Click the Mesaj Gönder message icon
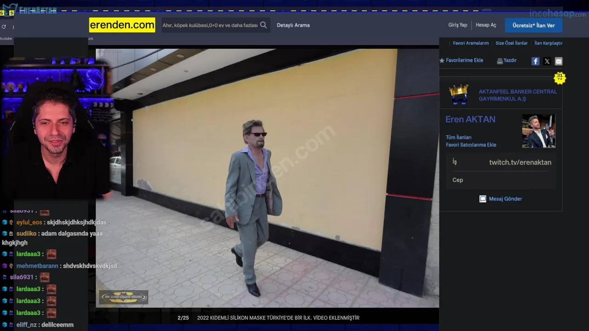The height and width of the screenshot is (331, 589). coord(483,199)
